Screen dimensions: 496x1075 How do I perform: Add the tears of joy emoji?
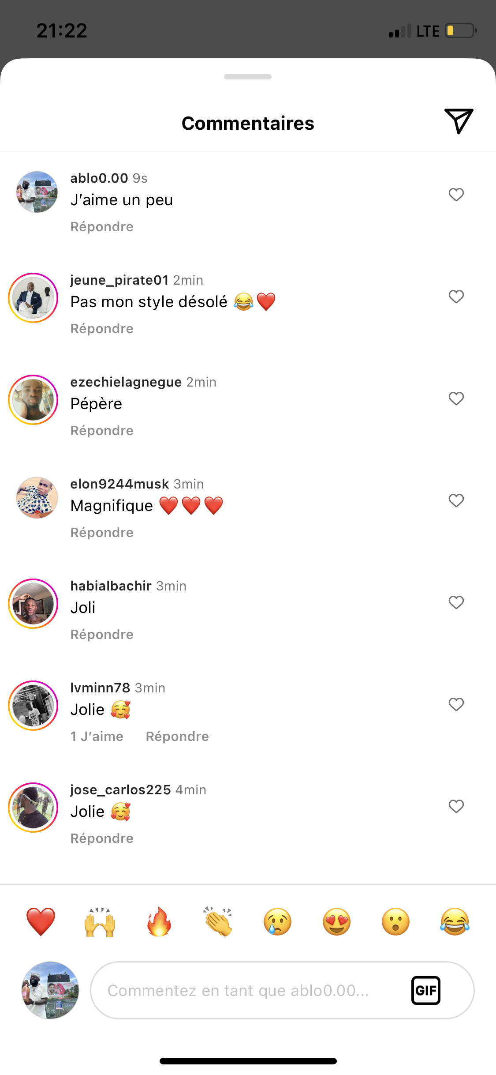(x=455, y=922)
